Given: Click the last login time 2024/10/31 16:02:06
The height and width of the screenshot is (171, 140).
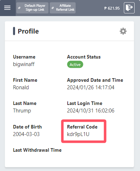Looking at the screenshot, I should click(x=90, y=111).
